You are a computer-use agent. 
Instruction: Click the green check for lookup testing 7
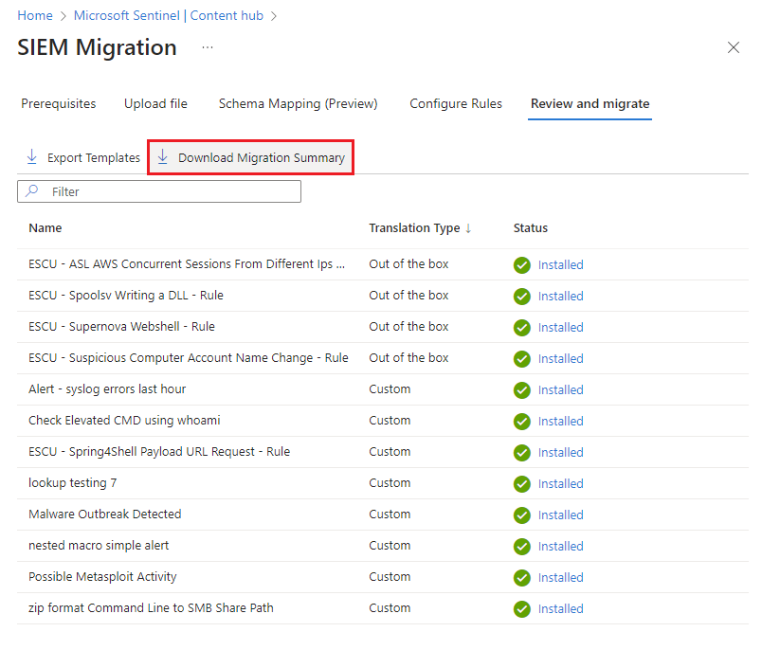click(522, 484)
